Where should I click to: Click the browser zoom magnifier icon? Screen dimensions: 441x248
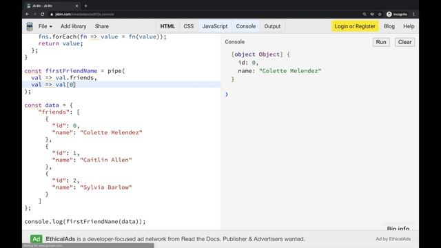pos(365,14)
